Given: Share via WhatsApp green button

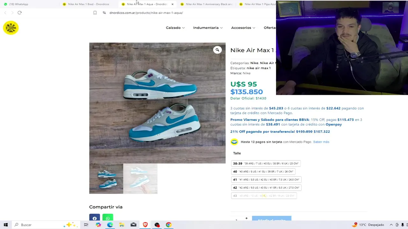Looking at the screenshot, I should click(x=108, y=218).
